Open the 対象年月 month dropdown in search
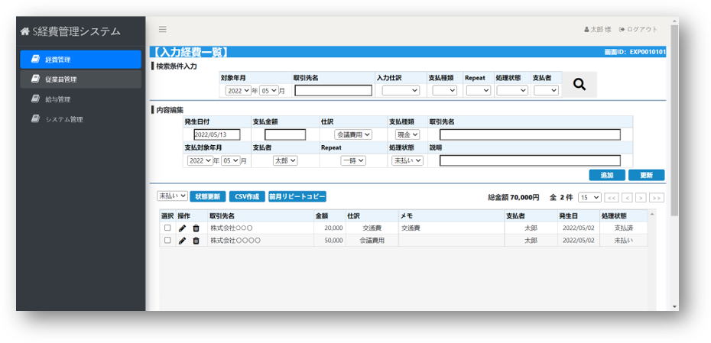 [x=269, y=91]
